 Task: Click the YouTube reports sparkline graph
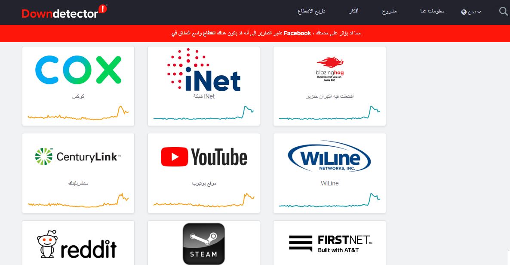pos(203,200)
